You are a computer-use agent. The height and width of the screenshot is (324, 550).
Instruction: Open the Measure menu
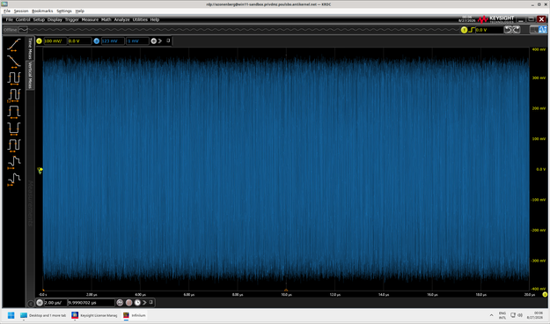click(x=90, y=19)
